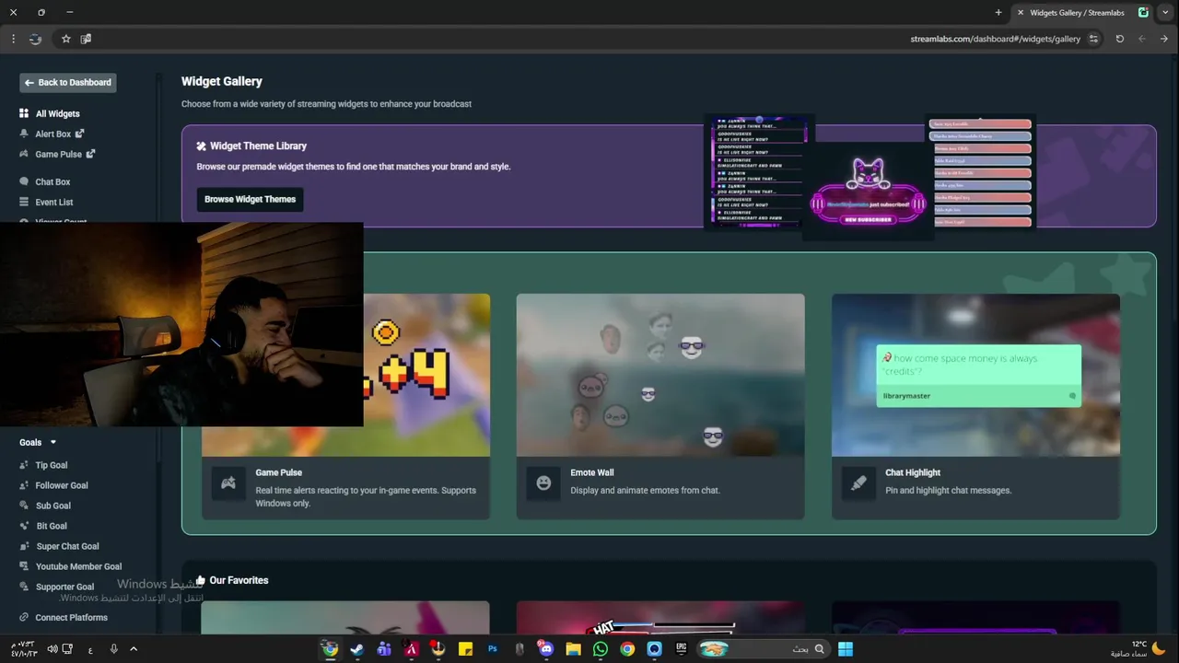Open Steam from the taskbar

(x=357, y=649)
